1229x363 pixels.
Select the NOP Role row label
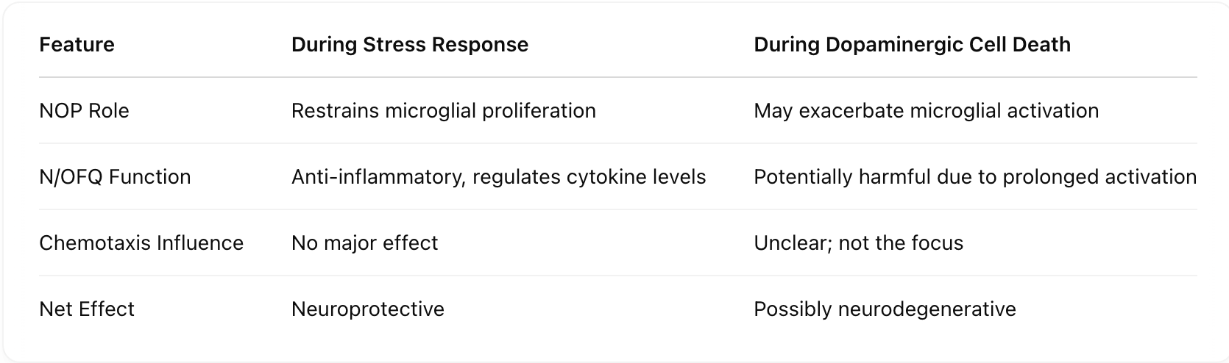(84, 111)
